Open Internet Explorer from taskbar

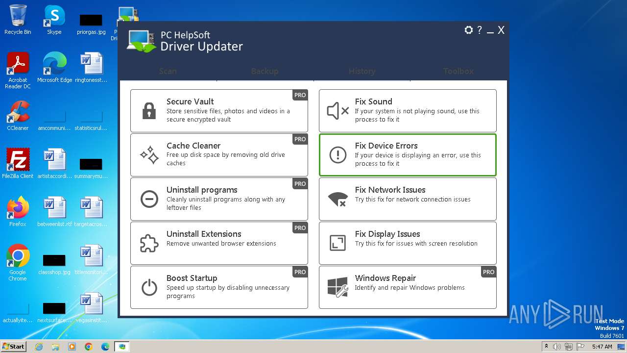tap(39, 347)
